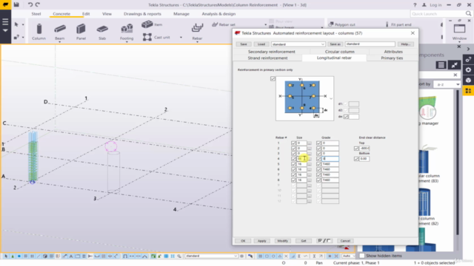Open the Window ribbon icon
Image resolution: width=474 pixels, height=266 pixels.
[459, 30]
